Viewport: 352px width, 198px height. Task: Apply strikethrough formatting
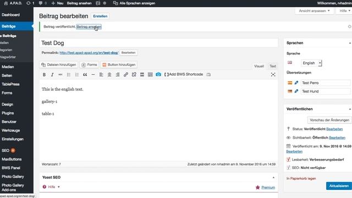click(x=61, y=75)
